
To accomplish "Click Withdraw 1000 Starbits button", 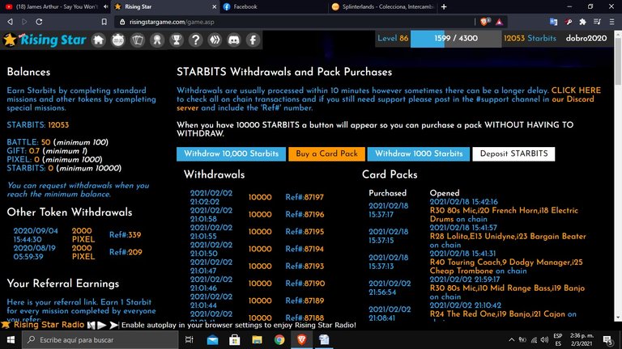I will (419, 154).
